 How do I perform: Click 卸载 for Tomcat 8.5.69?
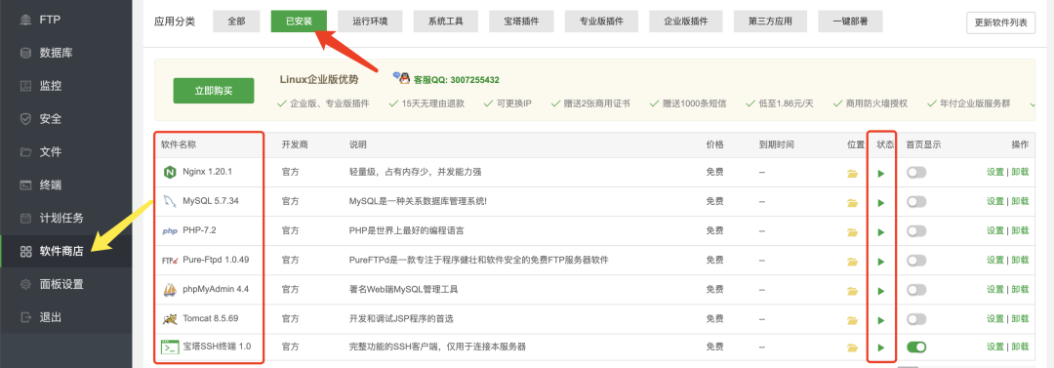[x=1020, y=318]
